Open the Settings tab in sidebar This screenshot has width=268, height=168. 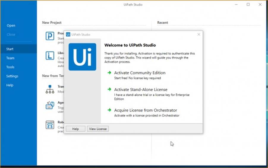[x=12, y=76]
